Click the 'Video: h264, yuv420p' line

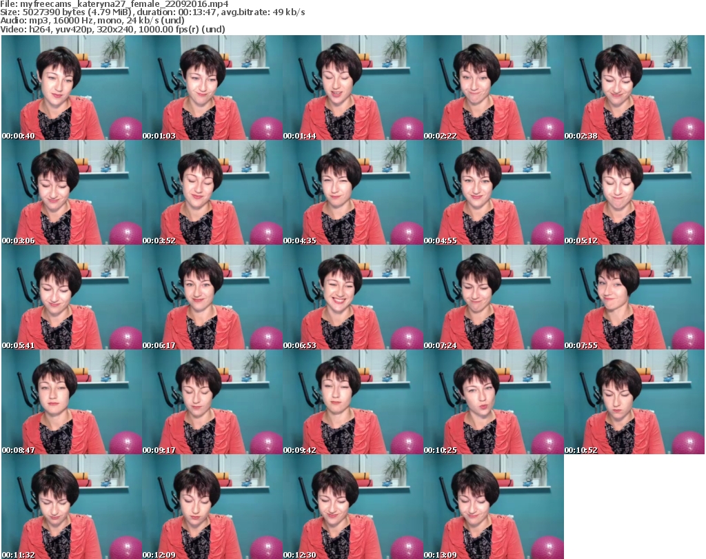112,29
